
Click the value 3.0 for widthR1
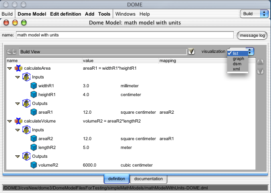pos(86,86)
